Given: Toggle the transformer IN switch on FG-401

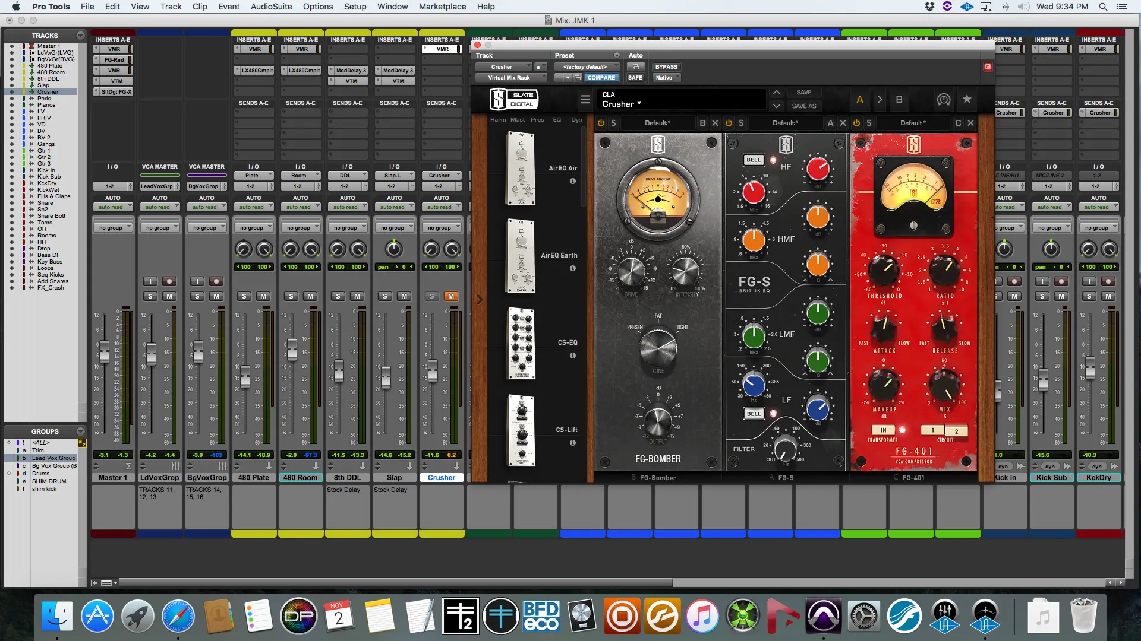Looking at the screenshot, I should (883, 430).
